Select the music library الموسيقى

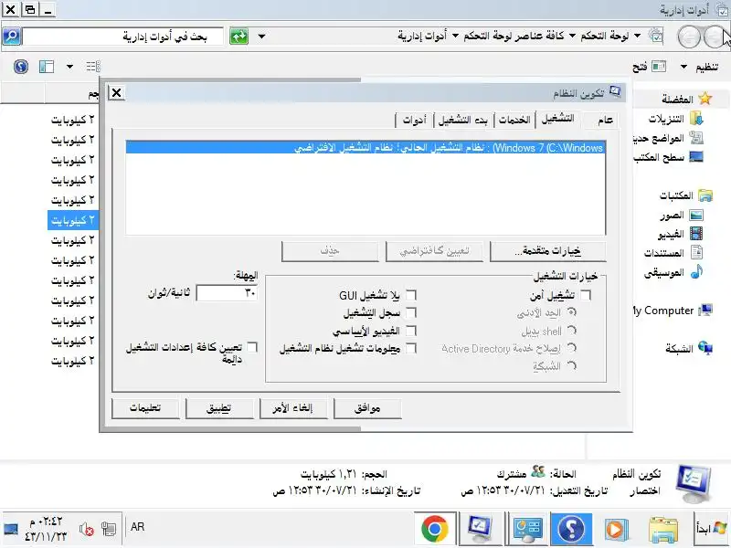(673, 272)
